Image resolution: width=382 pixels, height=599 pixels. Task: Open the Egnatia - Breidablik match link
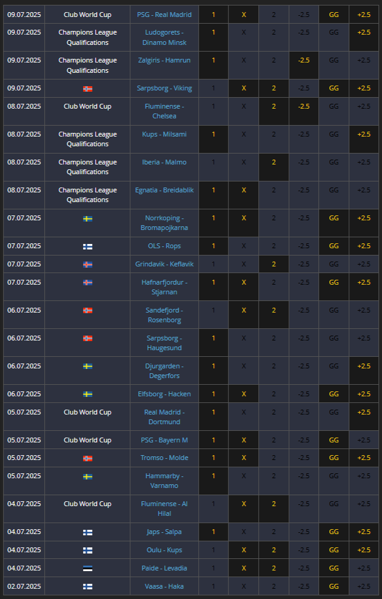click(x=164, y=190)
